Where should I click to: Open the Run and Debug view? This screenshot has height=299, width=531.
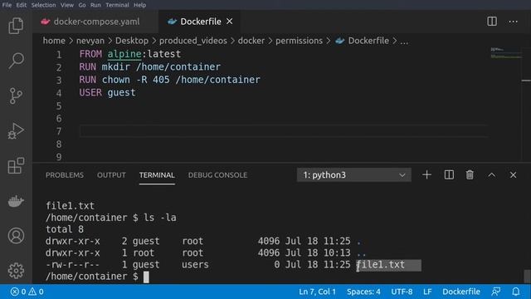[x=16, y=131]
